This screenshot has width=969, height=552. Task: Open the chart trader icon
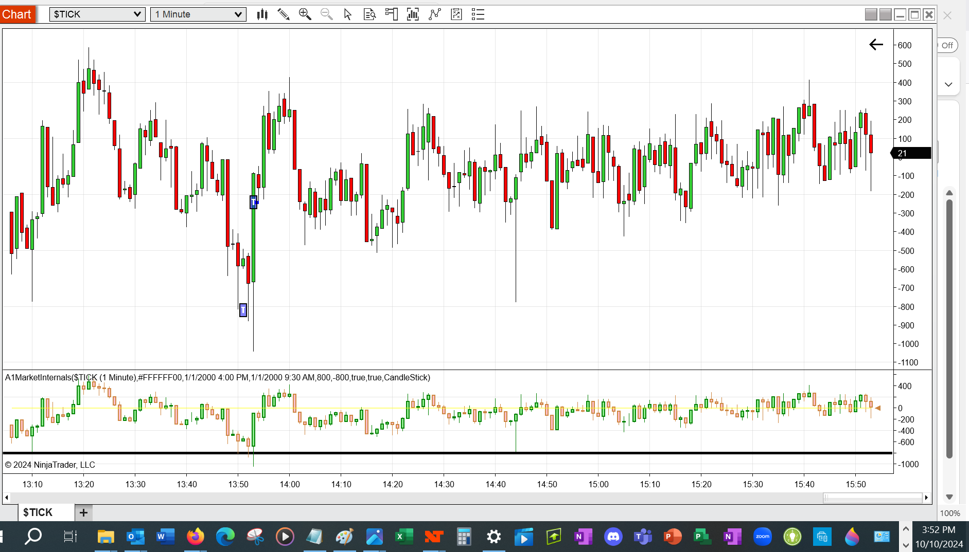coord(392,14)
